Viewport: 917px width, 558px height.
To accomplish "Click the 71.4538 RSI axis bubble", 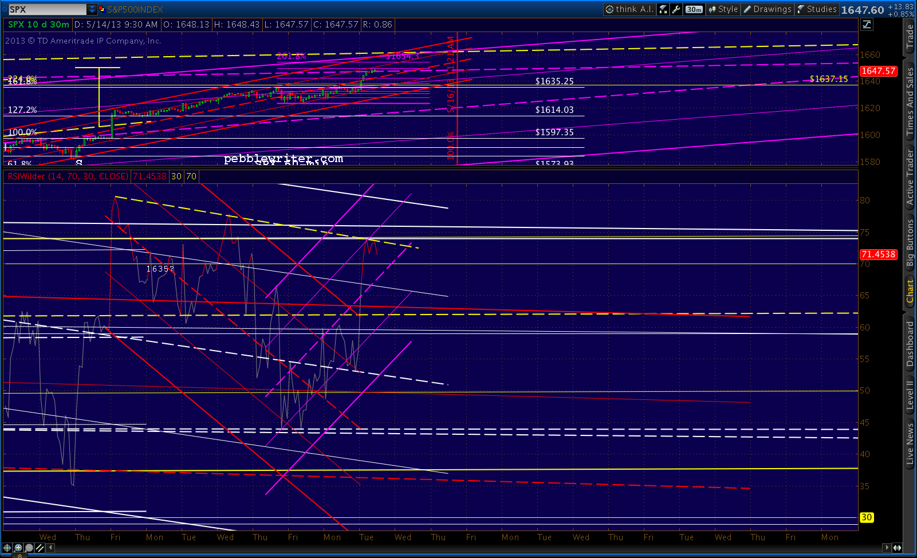I will 878,254.
